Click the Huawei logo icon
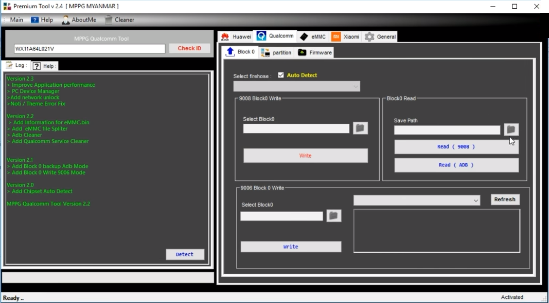 (x=225, y=36)
